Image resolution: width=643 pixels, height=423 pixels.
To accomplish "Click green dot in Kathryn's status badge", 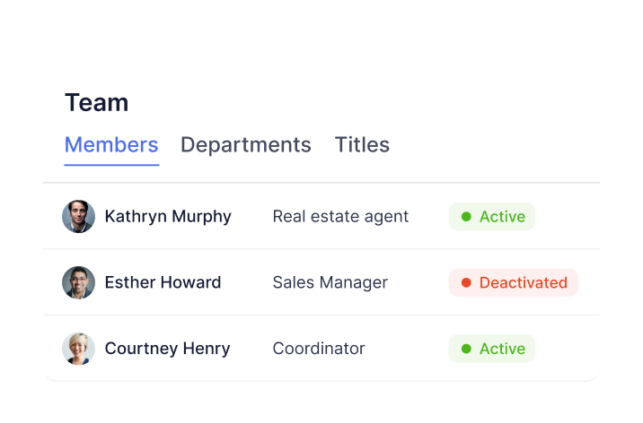I will (x=466, y=216).
